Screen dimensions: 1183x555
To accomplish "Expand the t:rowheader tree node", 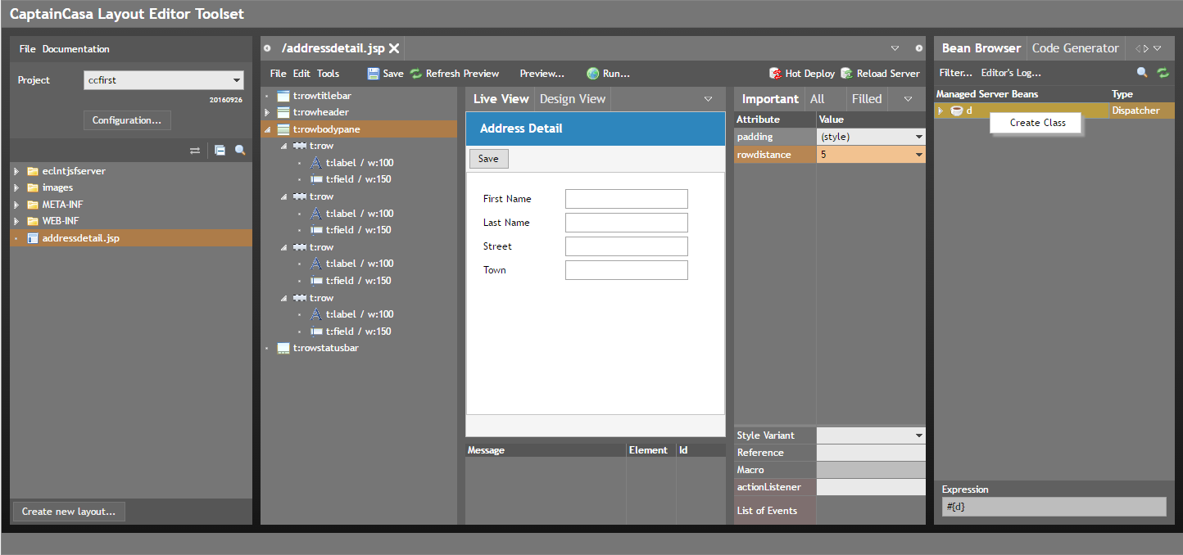I will (x=267, y=112).
